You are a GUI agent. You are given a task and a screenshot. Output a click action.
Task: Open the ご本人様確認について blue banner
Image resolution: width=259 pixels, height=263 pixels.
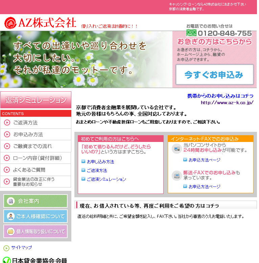[x=36, y=216]
